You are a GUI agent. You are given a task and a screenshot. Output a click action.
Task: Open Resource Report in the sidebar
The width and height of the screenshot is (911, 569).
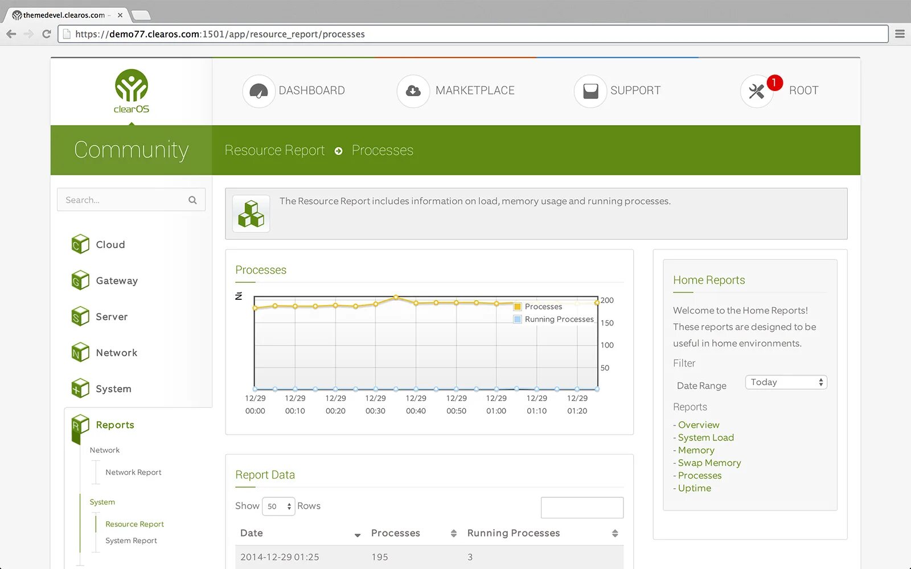134,524
